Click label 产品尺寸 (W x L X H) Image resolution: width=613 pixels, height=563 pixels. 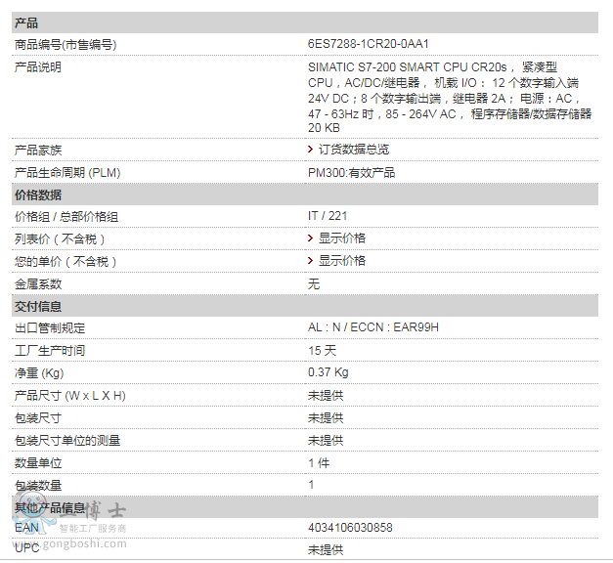click(x=70, y=396)
